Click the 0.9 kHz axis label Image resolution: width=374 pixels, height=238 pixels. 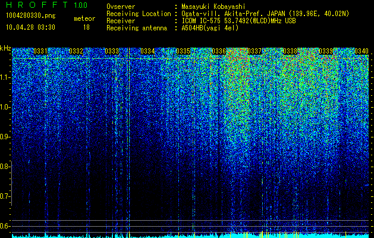(5, 137)
